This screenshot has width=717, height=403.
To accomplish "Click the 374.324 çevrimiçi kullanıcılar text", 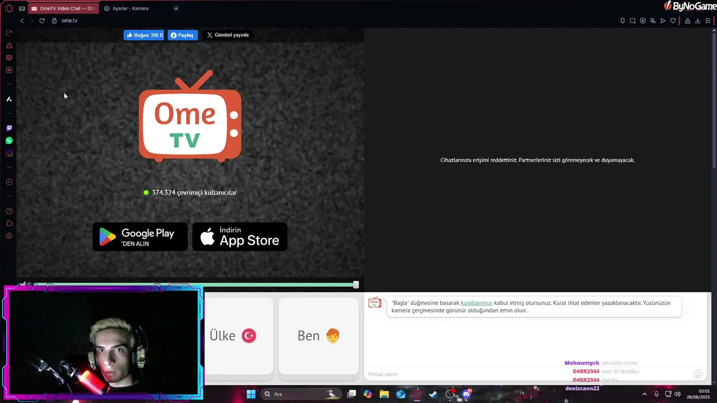I will click(194, 193).
